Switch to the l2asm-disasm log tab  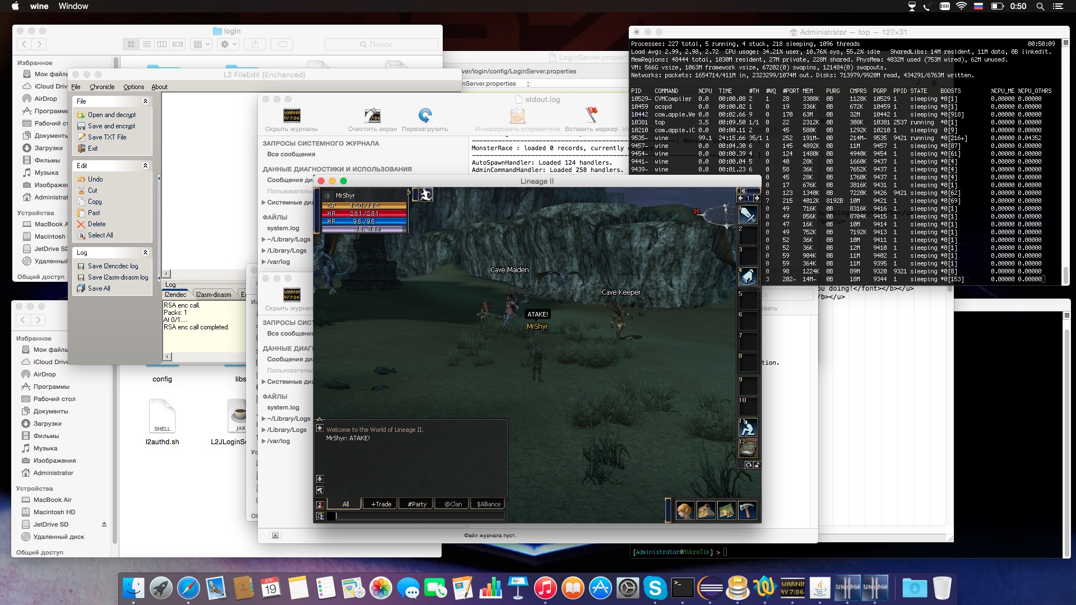coord(214,295)
